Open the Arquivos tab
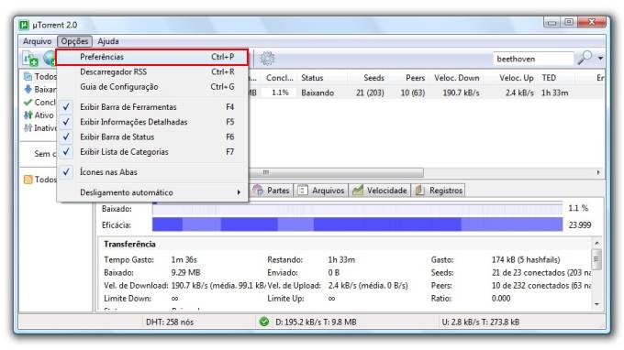This screenshot has width=624, height=350. [x=321, y=191]
